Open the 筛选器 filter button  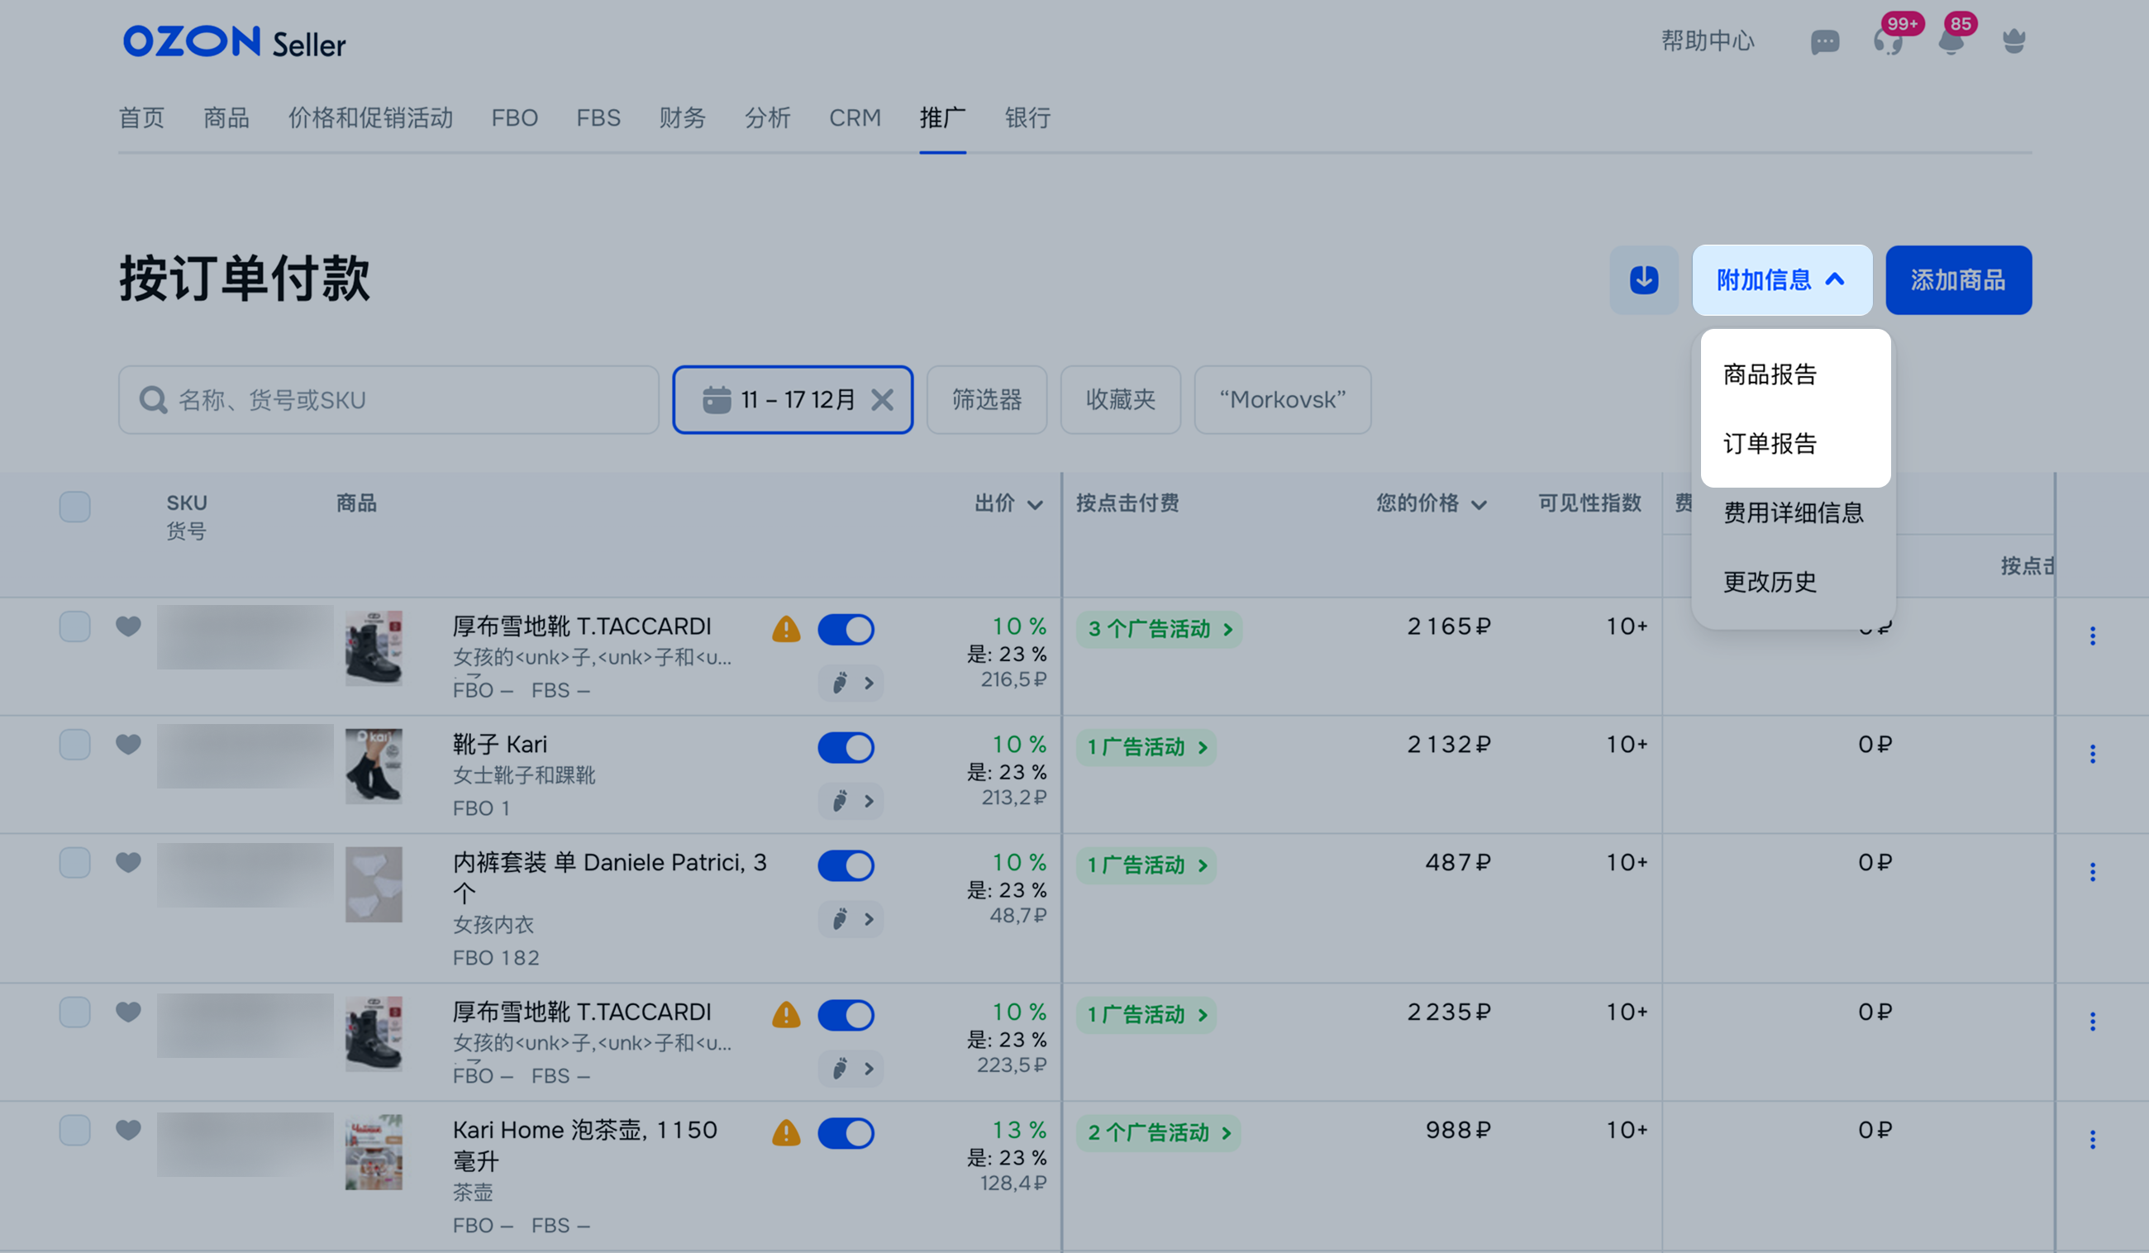pyautogui.click(x=986, y=400)
